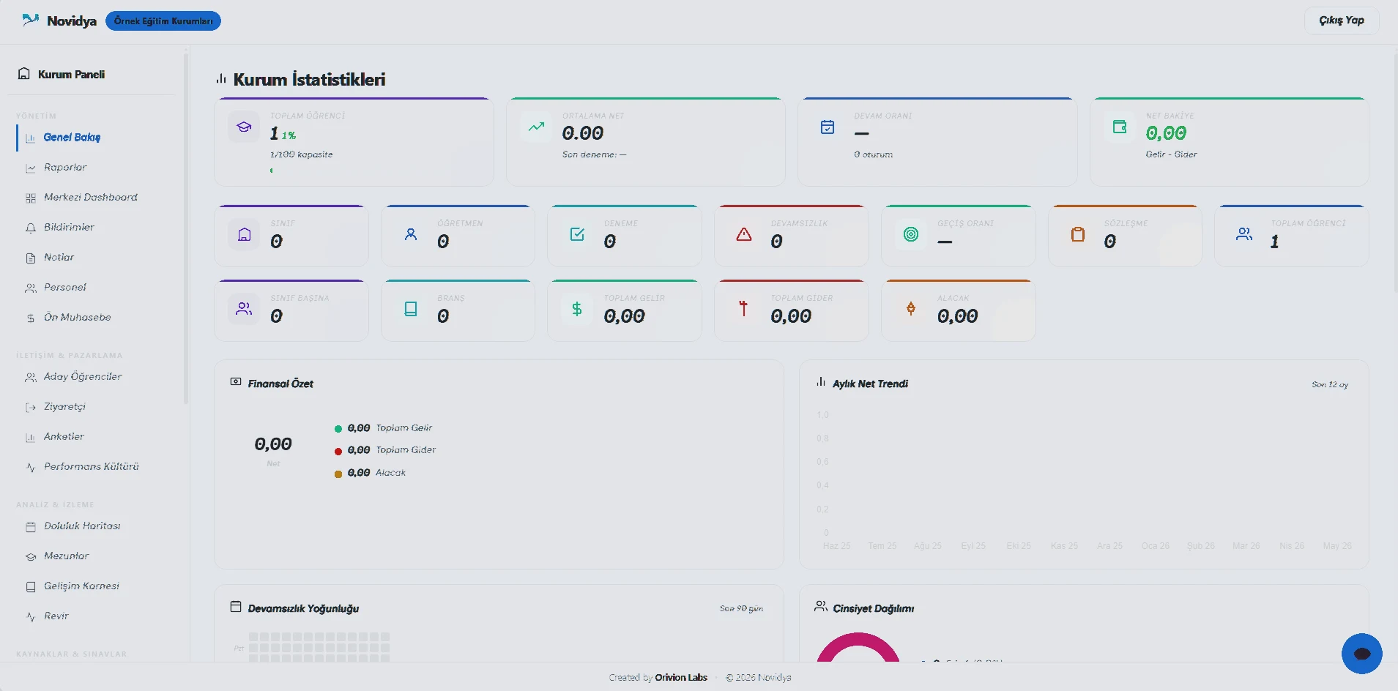
Task: Click the Toplam Gelir dollar icon
Action: click(577, 309)
